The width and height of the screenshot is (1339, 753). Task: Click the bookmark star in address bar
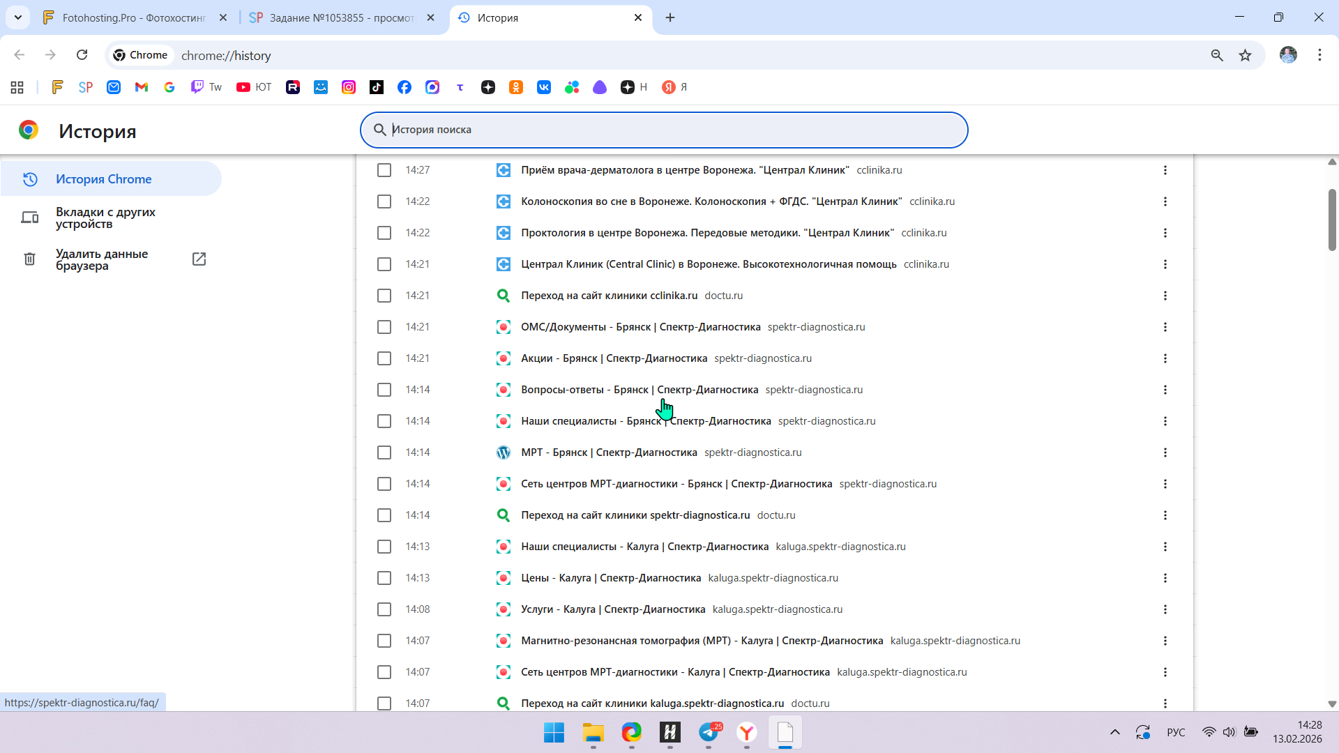point(1245,55)
